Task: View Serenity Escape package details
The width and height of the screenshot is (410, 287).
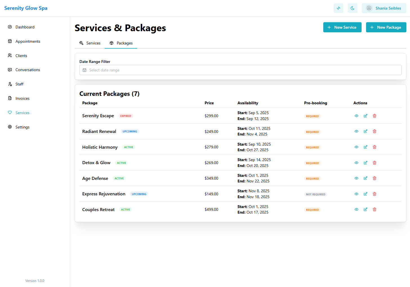Action: click(x=356, y=116)
